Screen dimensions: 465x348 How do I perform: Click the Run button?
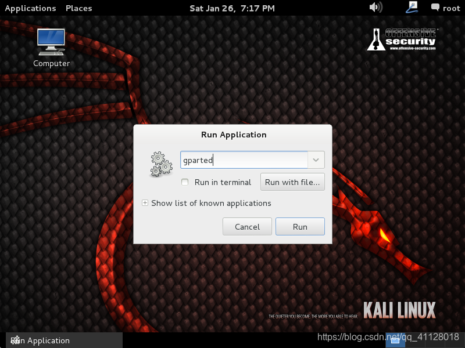[300, 227]
